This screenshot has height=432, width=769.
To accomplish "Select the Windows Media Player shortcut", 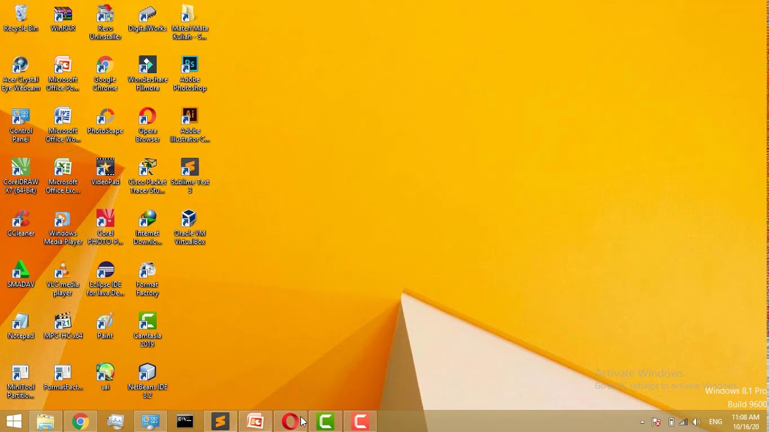I will [63, 228].
